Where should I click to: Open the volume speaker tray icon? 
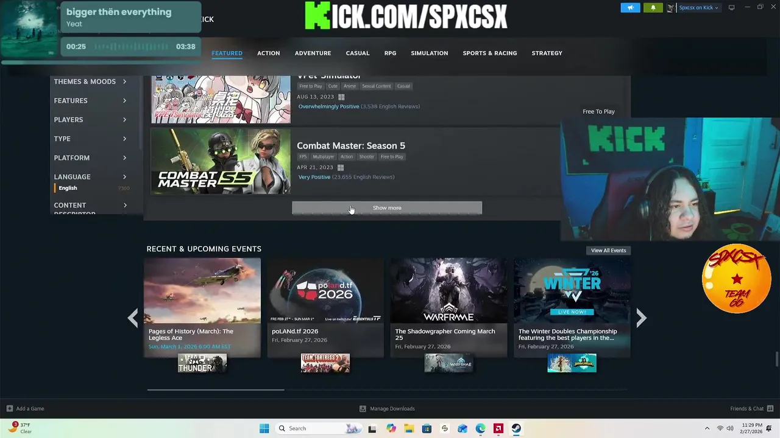[x=730, y=428]
